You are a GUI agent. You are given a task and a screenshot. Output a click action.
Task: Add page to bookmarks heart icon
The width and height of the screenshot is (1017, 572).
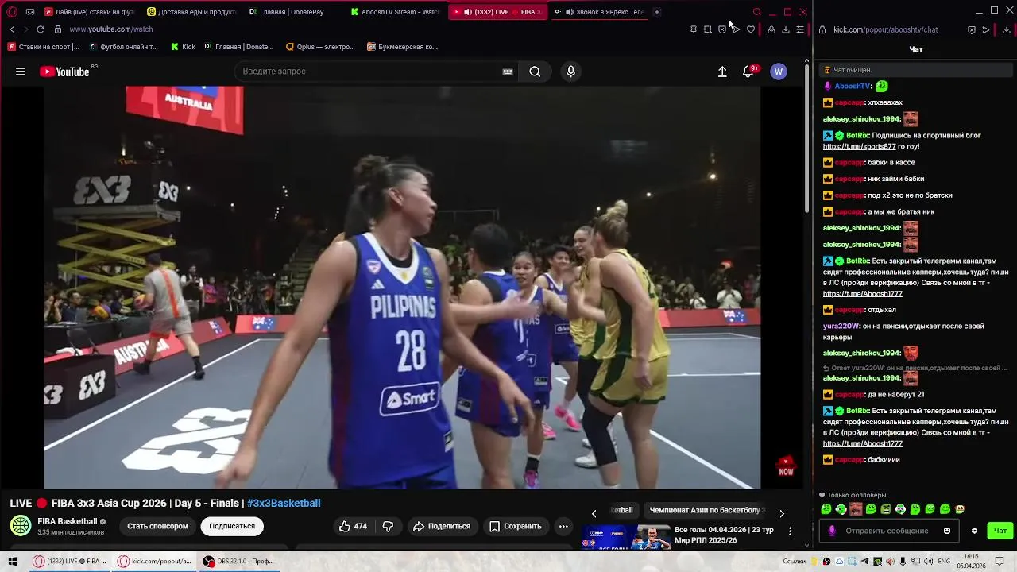coord(751,29)
